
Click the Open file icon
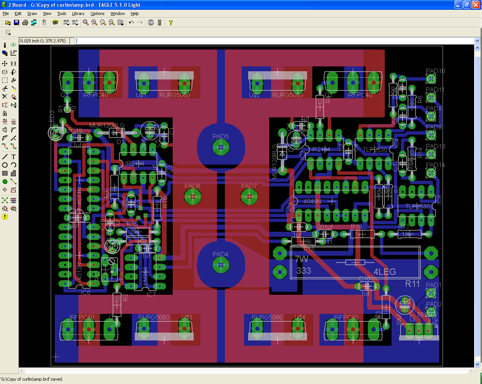8,22
